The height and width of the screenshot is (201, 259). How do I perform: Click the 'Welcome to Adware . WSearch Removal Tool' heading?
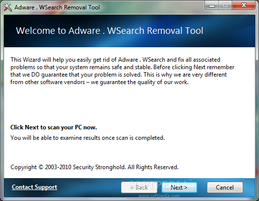(109, 31)
